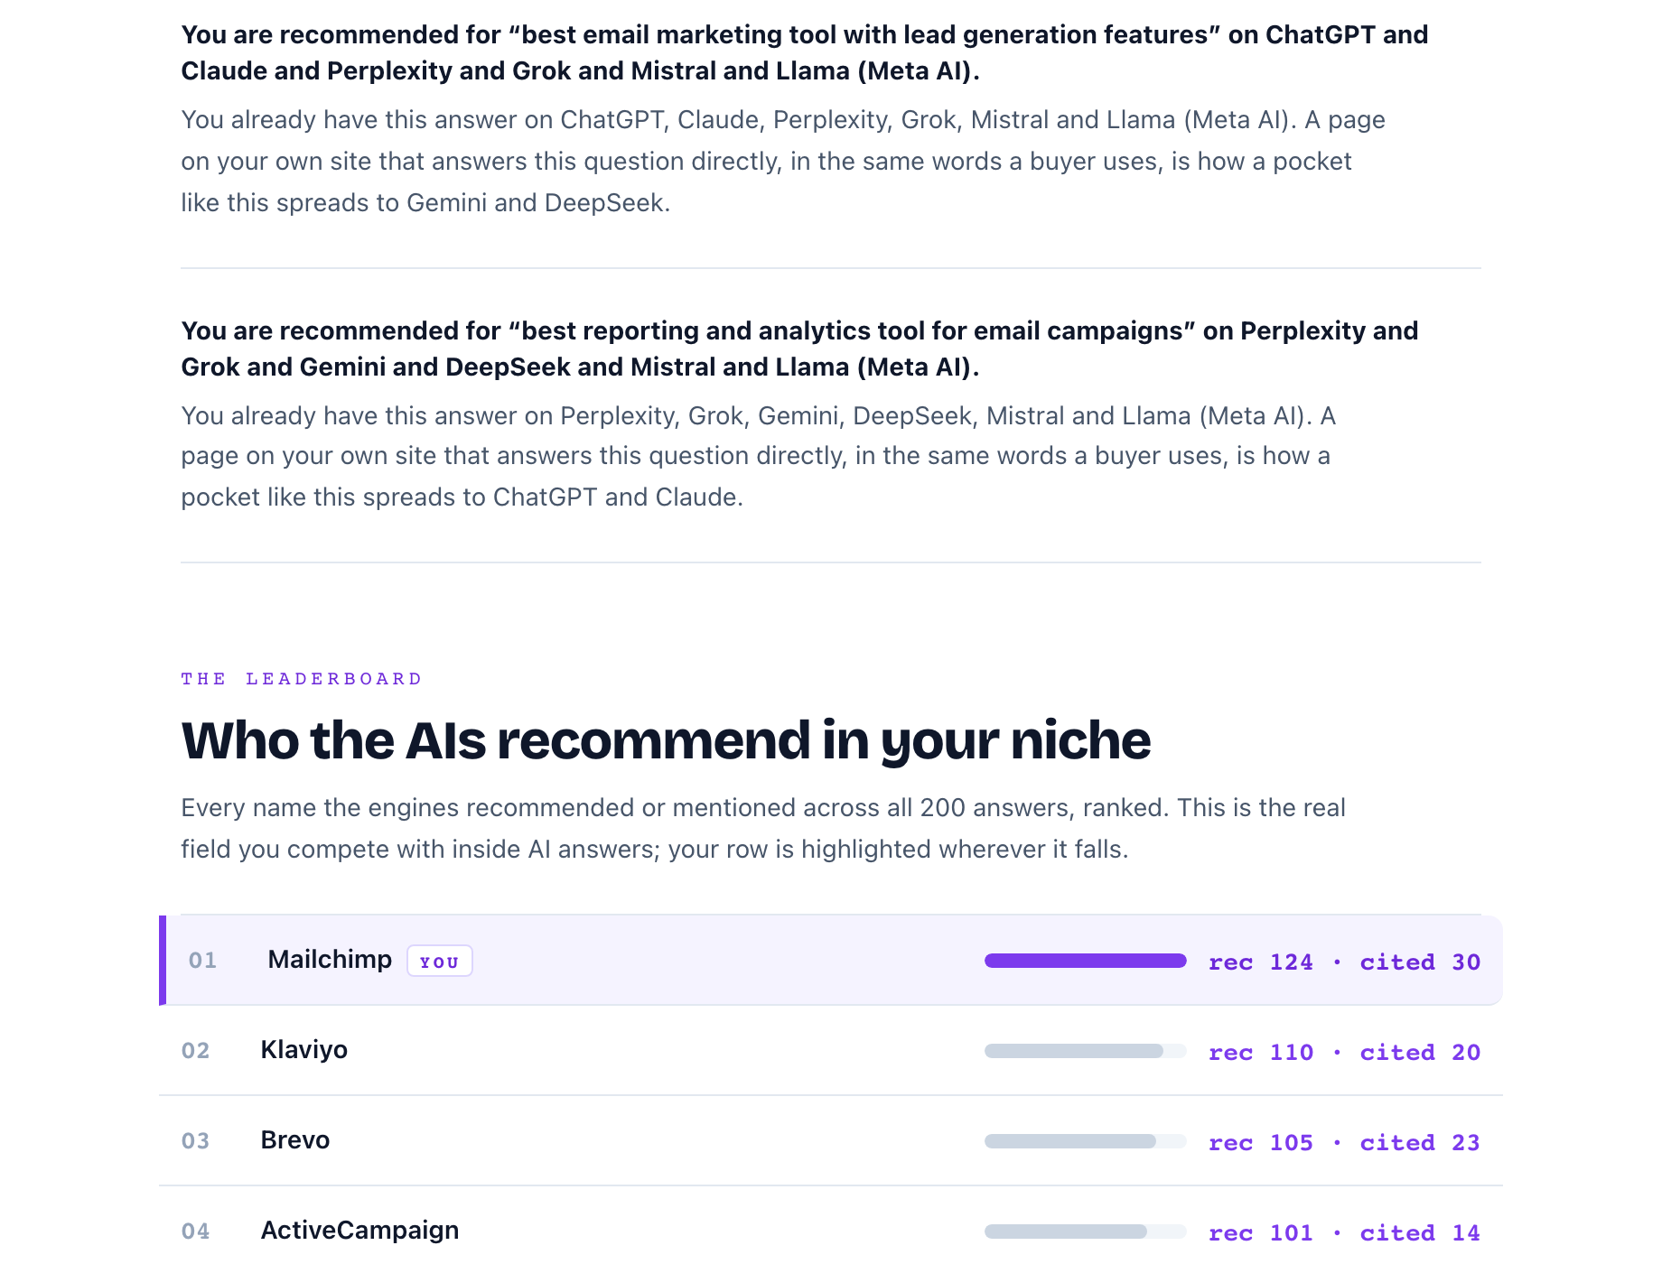Click Klaviyo's rec 110 cited 20 stats

pos(1344,1053)
